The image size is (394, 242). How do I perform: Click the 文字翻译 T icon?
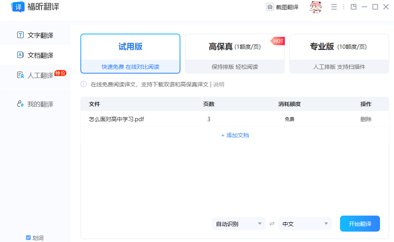[x=20, y=35]
